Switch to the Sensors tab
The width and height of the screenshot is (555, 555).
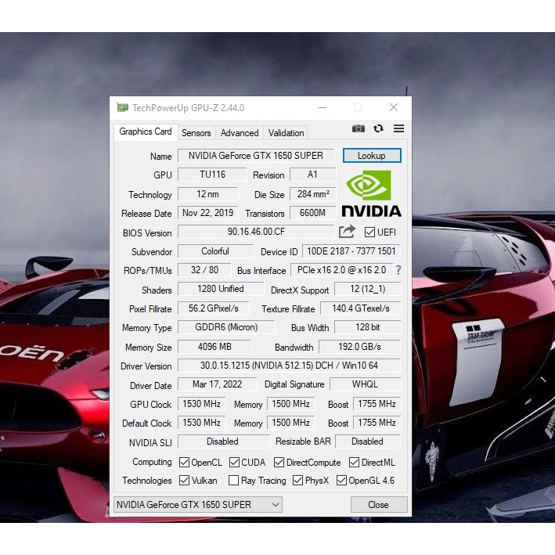point(196,133)
